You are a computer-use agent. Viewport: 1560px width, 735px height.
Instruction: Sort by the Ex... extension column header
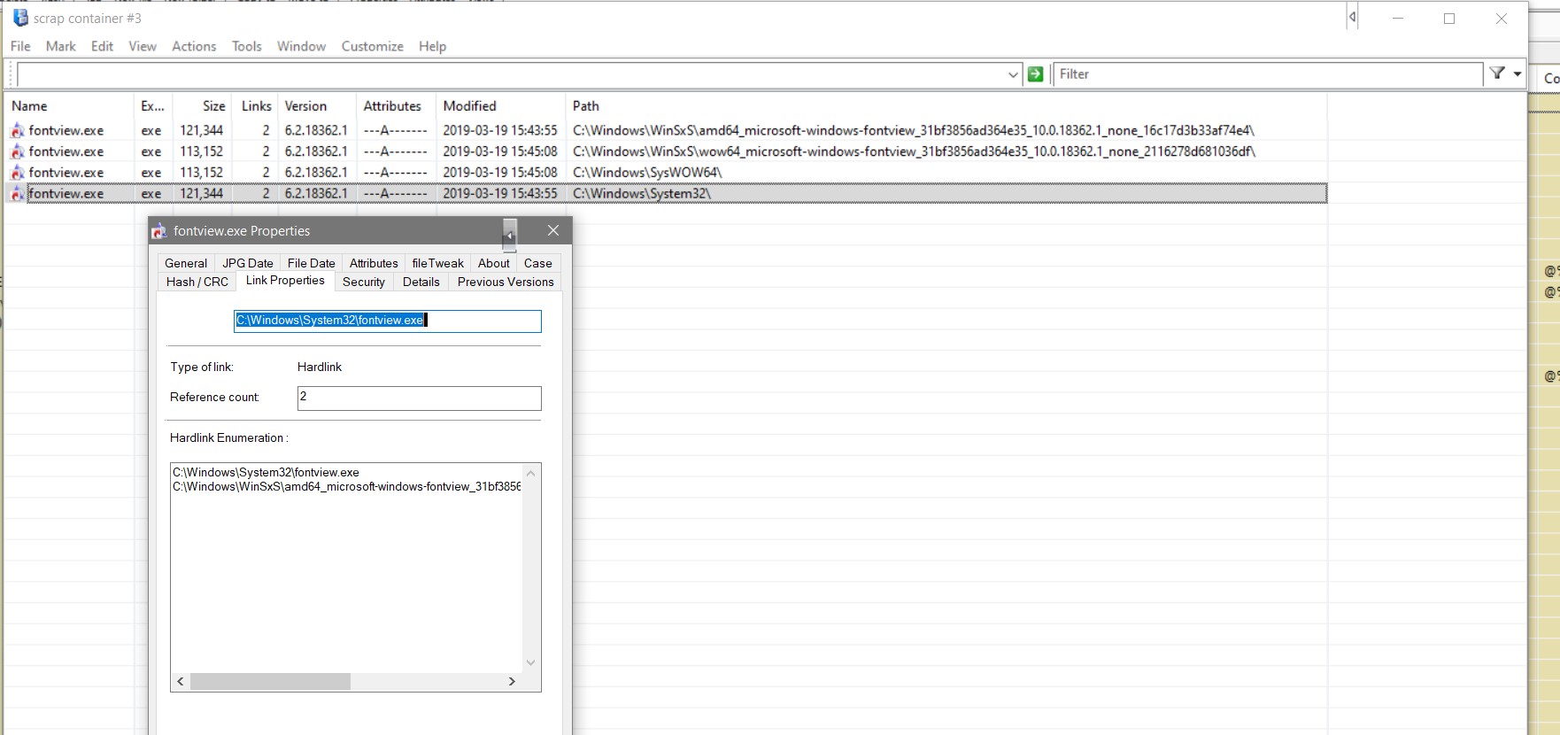pos(153,106)
